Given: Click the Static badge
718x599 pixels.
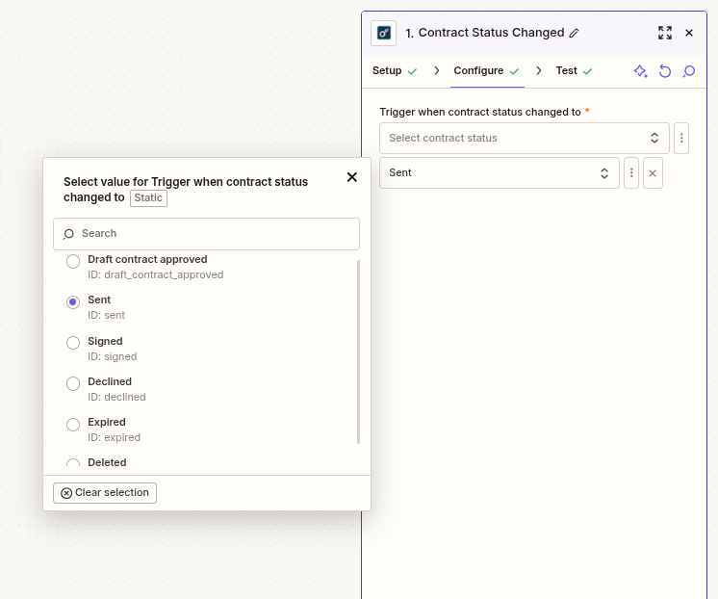Looking at the screenshot, I should [x=148, y=198].
